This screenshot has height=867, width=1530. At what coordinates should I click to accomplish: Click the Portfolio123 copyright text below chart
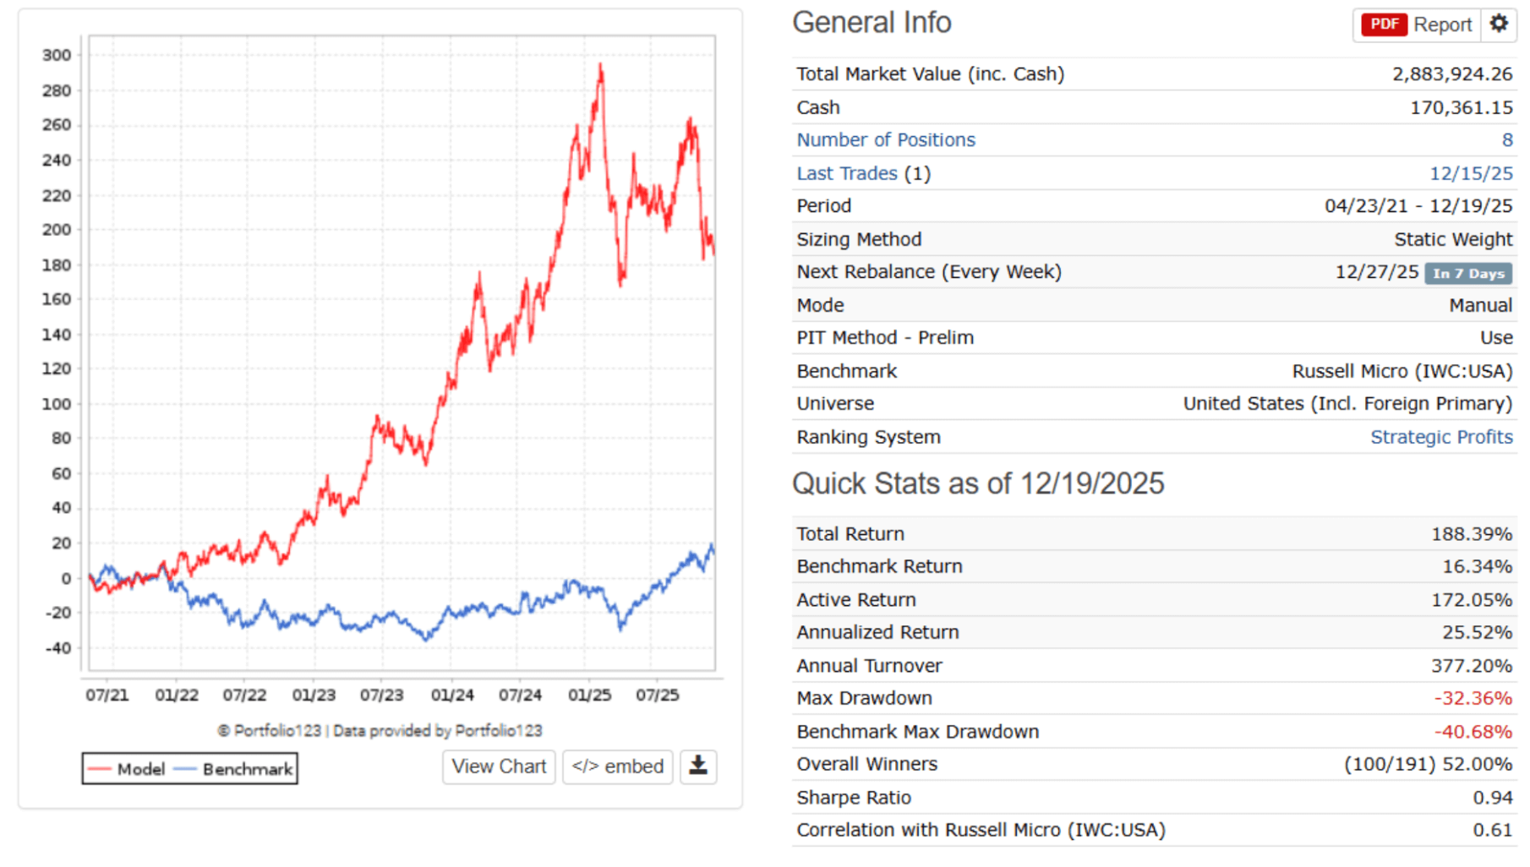[380, 730]
